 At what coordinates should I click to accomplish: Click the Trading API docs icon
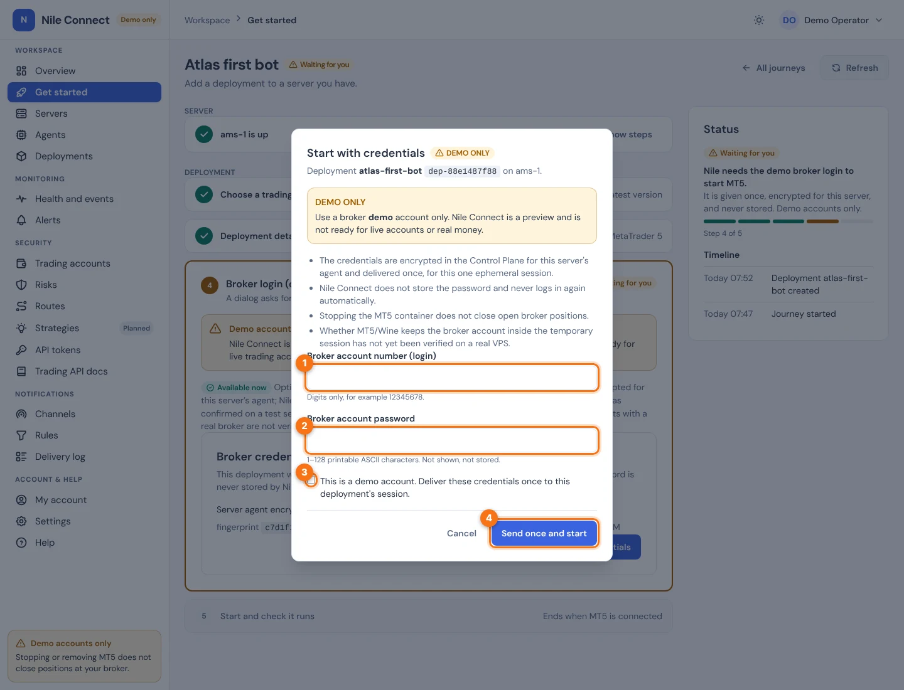(x=21, y=371)
